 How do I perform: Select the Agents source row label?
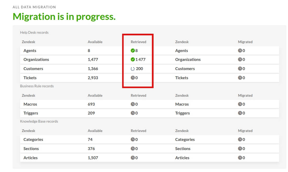click(30, 51)
